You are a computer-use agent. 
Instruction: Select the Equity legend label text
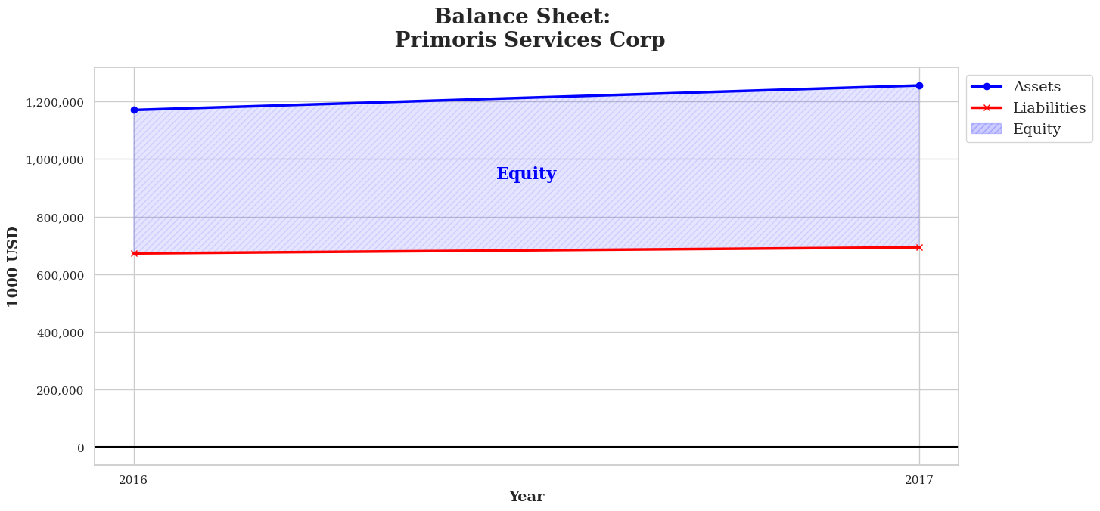(1036, 129)
